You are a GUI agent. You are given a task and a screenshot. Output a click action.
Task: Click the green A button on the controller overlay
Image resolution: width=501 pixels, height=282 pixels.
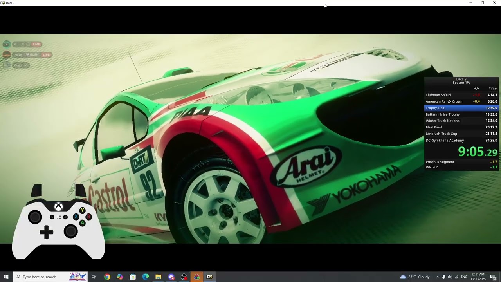click(x=82, y=223)
